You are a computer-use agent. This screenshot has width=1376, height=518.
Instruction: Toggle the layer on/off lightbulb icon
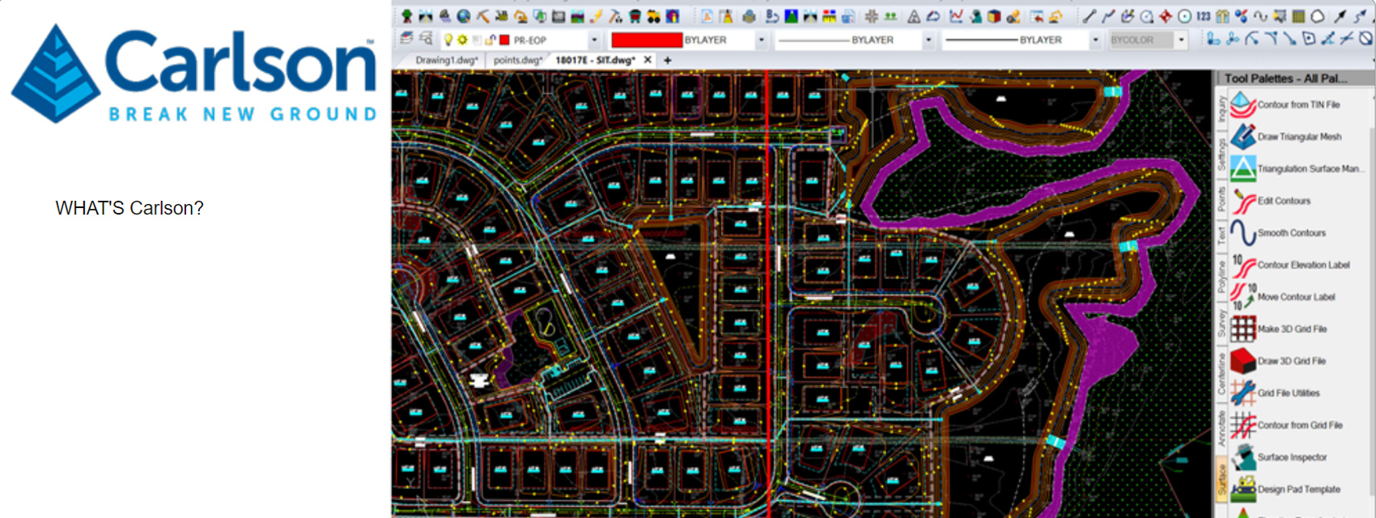448,40
